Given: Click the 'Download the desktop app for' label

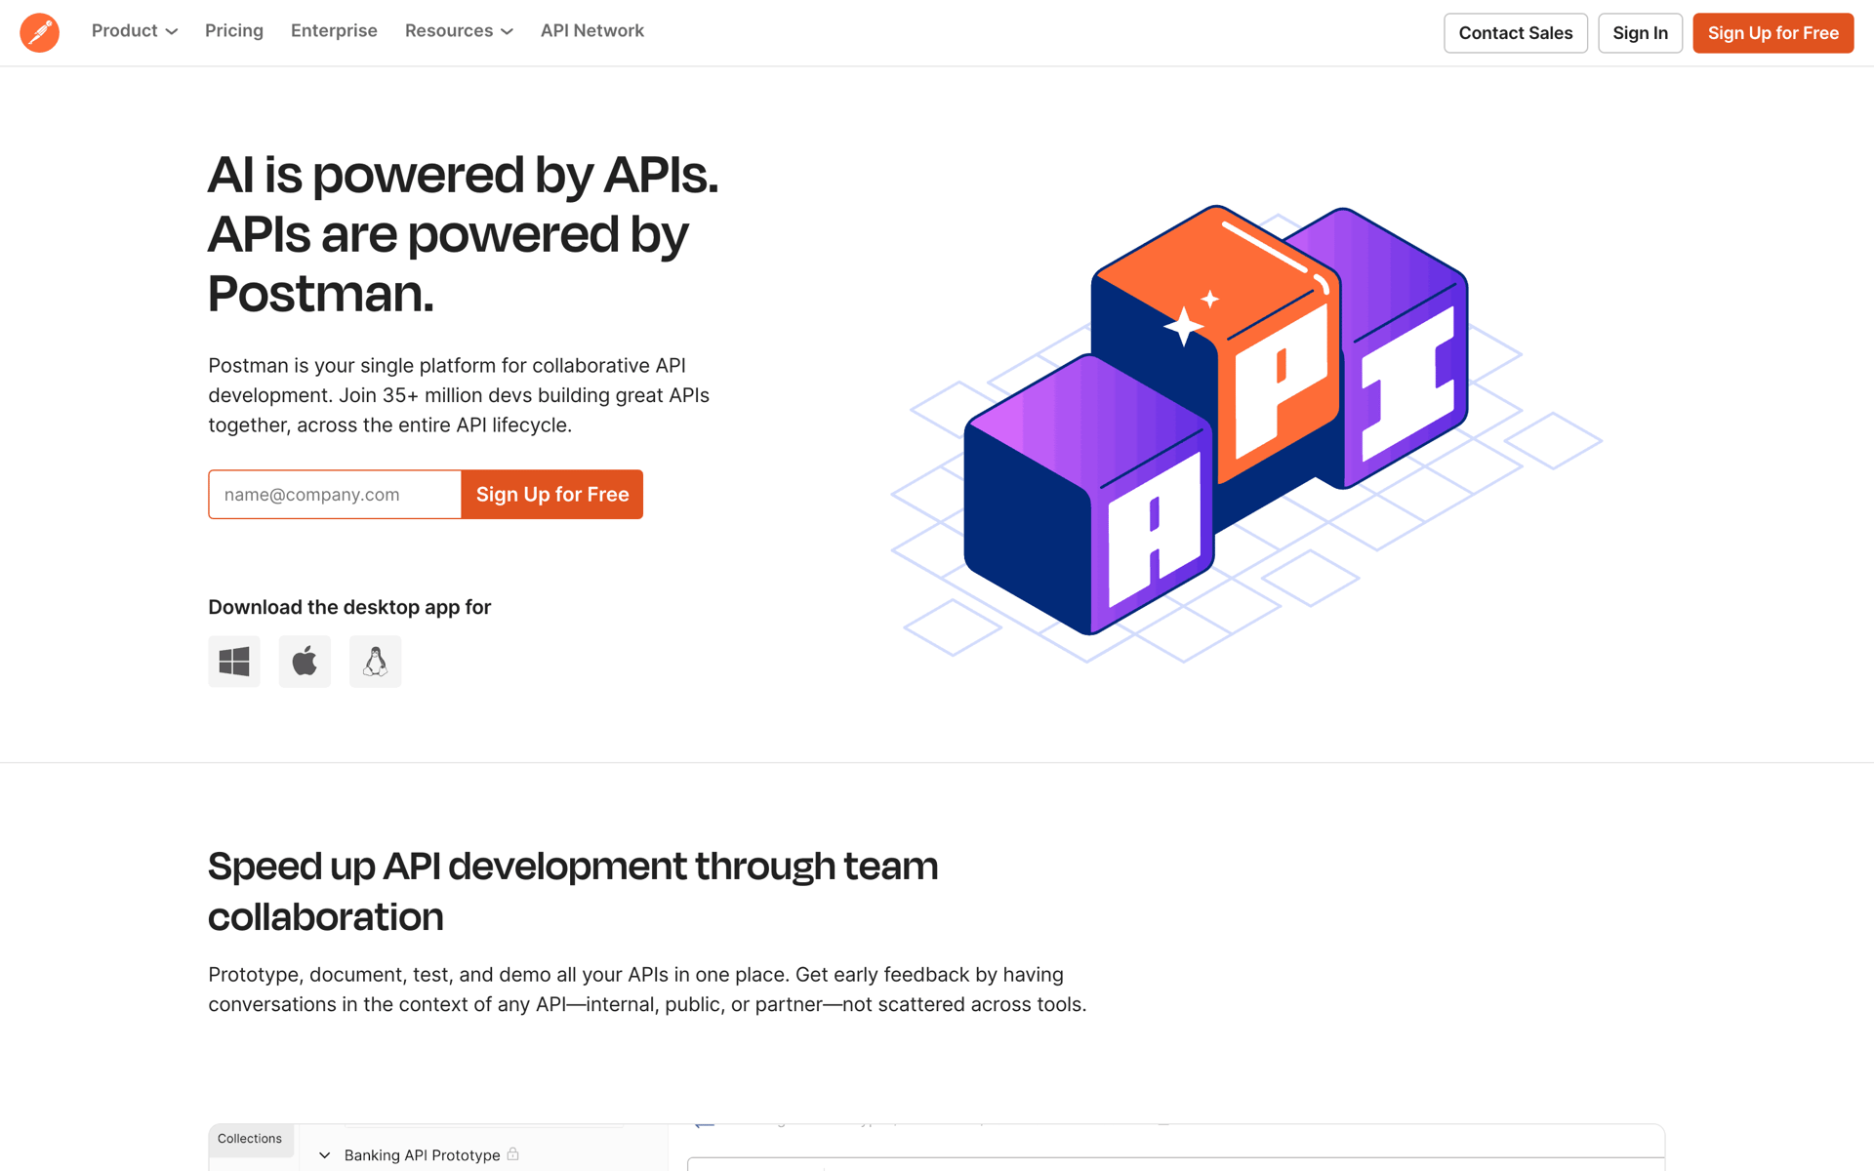Looking at the screenshot, I should (349, 607).
